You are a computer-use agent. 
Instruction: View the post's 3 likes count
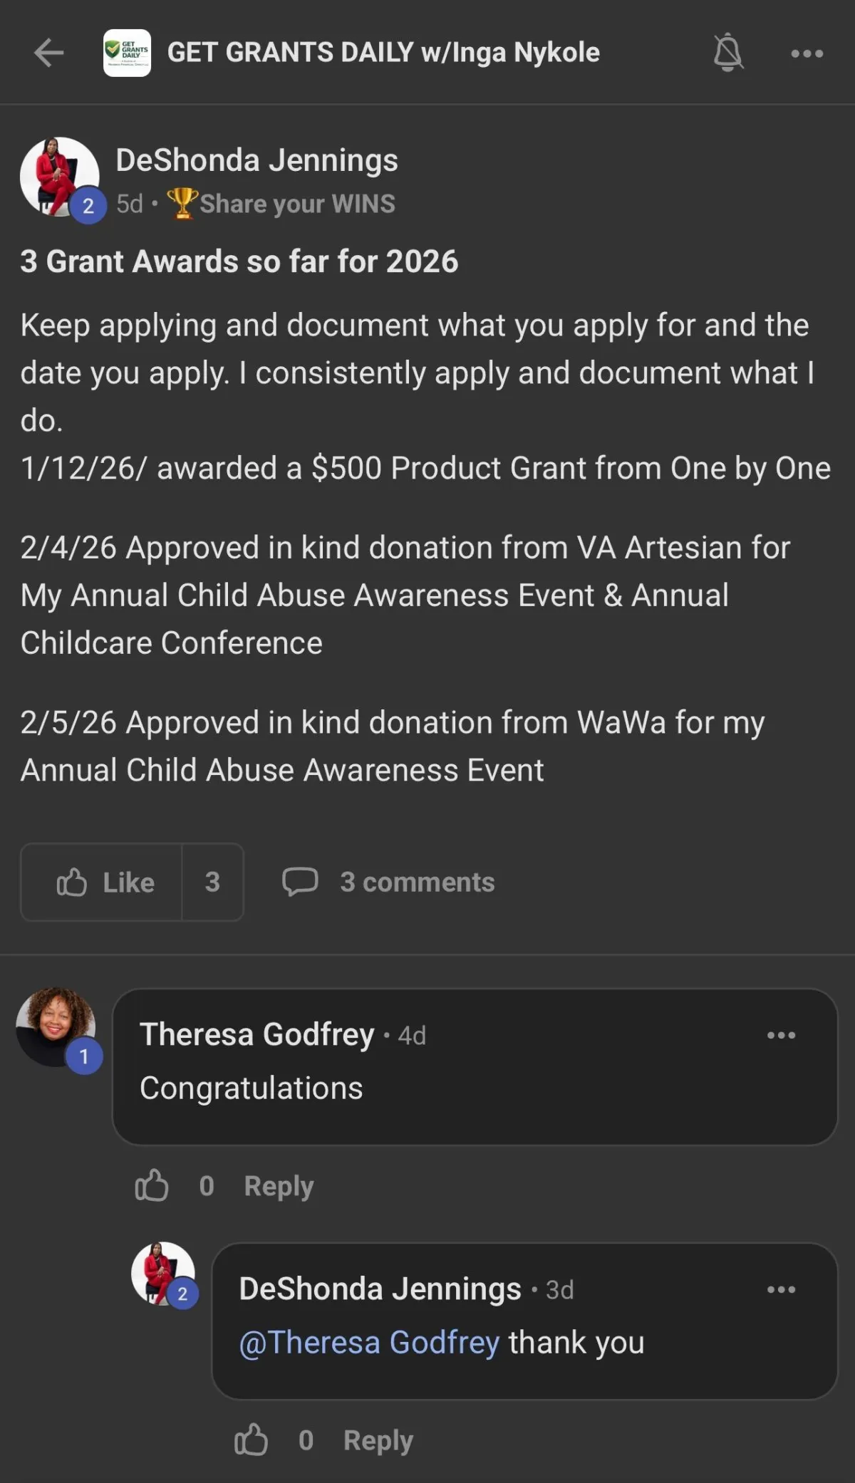pos(212,882)
